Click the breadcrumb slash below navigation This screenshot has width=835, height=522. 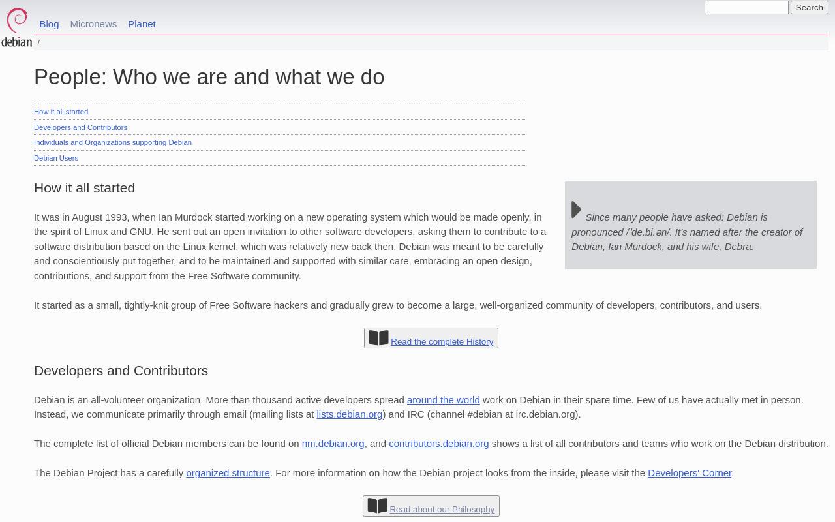coord(38,43)
